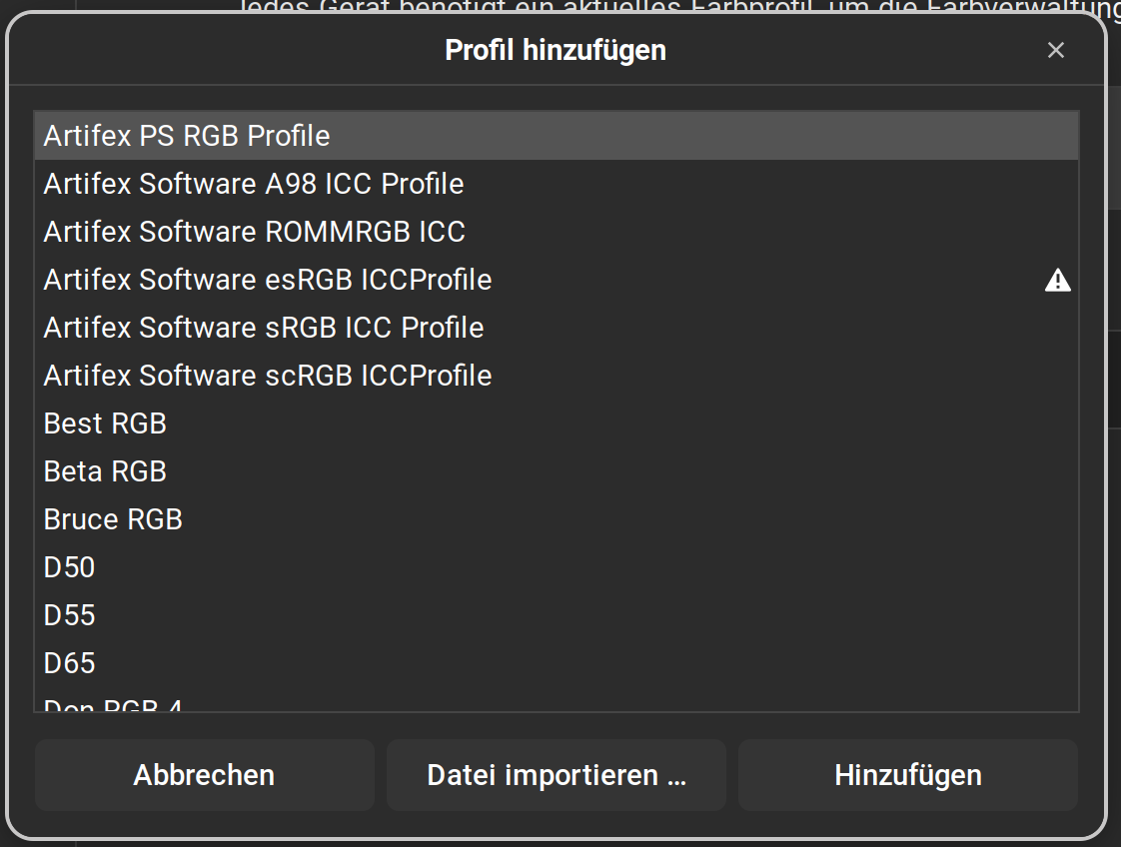Pick Artifex Software esRGB ICCProfile entry

click(268, 280)
